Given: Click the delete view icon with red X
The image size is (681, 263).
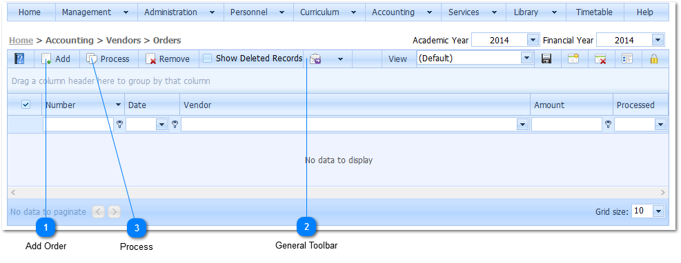Looking at the screenshot, I should 600,59.
